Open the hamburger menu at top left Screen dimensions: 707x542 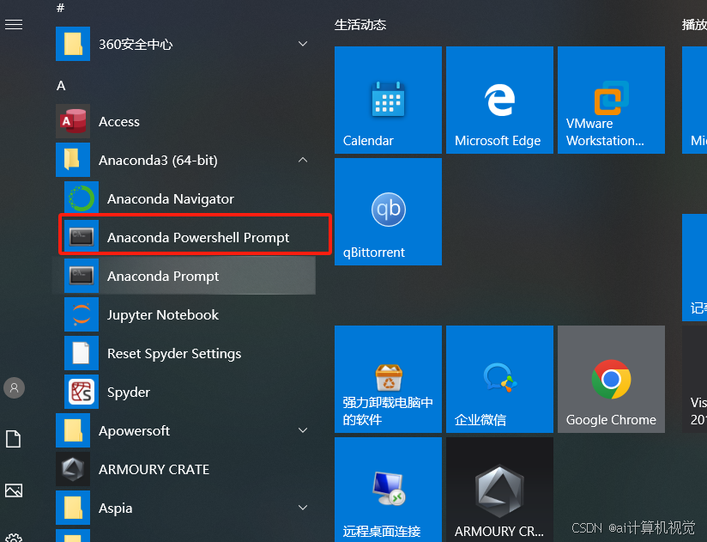(14, 24)
